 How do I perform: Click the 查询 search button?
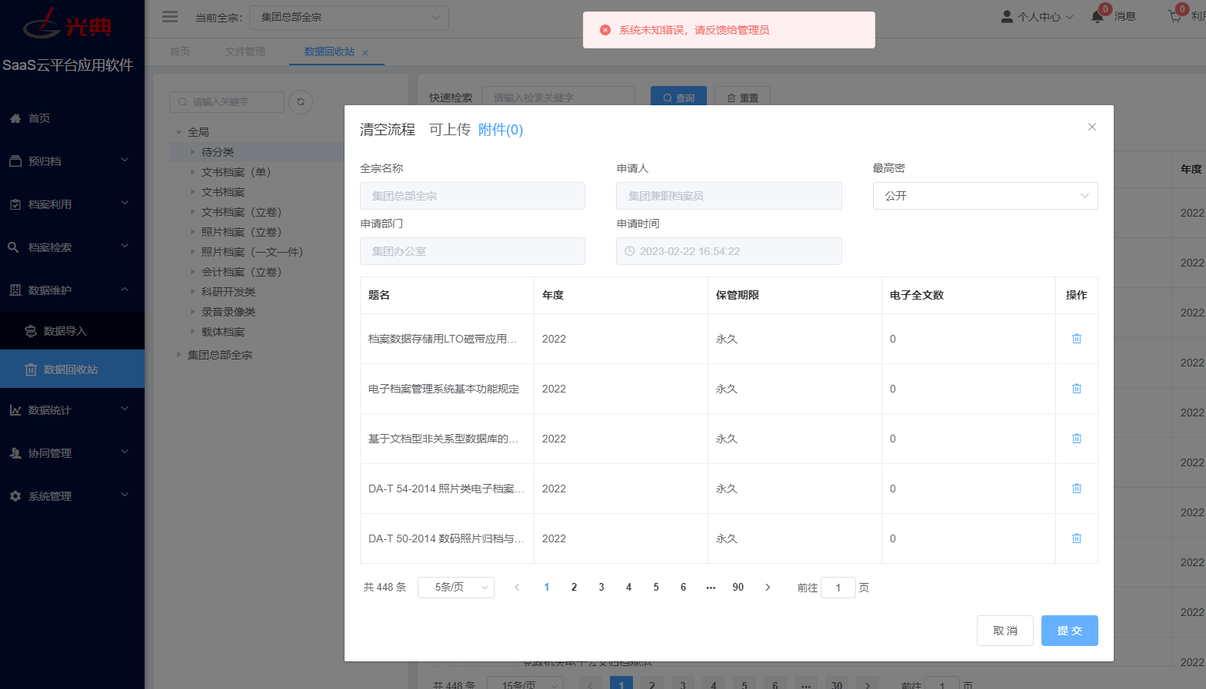point(679,98)
